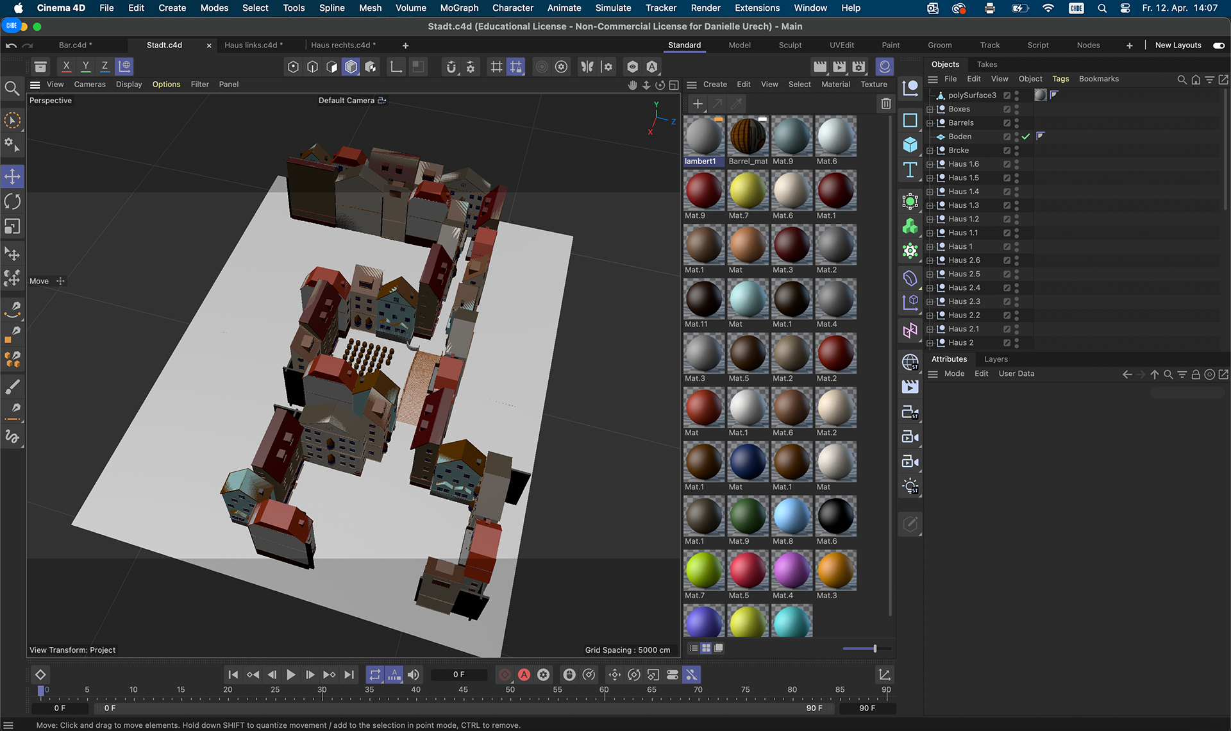Expand the Barrels object tree
Viewport: 1231px width, 731px height.
point(930,123)
